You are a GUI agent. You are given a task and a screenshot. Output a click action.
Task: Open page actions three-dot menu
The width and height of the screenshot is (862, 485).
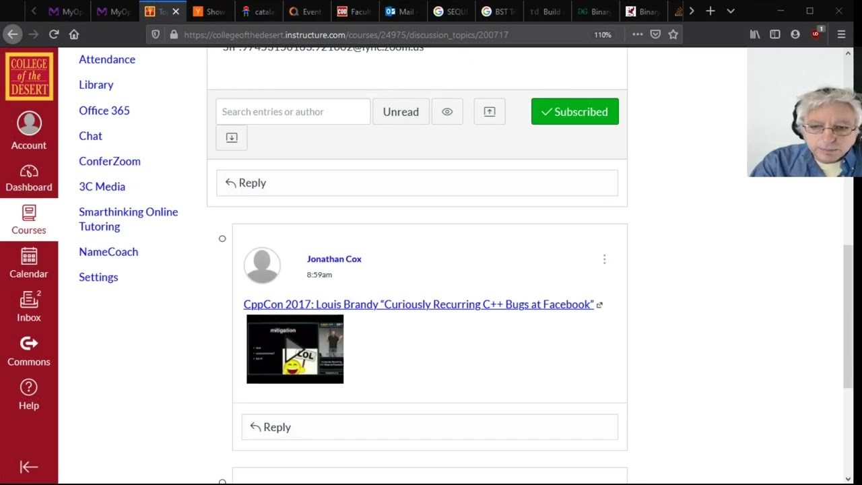[637, 34]
